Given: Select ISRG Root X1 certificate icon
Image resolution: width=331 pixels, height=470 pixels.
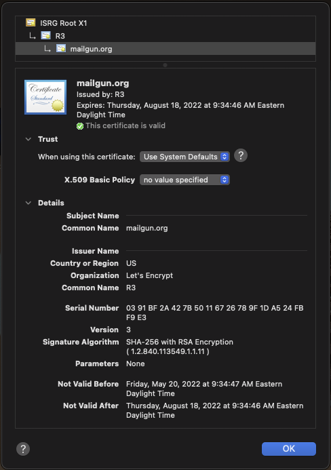Looking at the screenshot, I should 31,23.
